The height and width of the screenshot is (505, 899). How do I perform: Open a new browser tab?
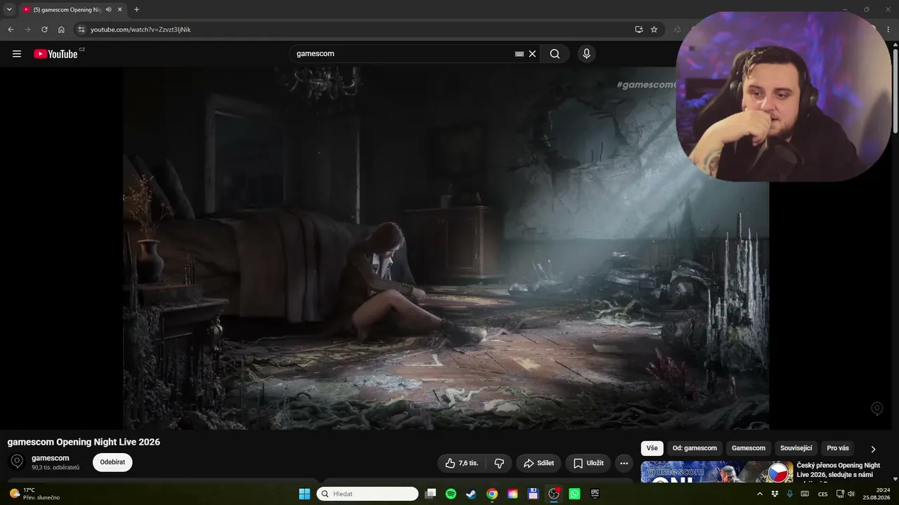[136, 10]
